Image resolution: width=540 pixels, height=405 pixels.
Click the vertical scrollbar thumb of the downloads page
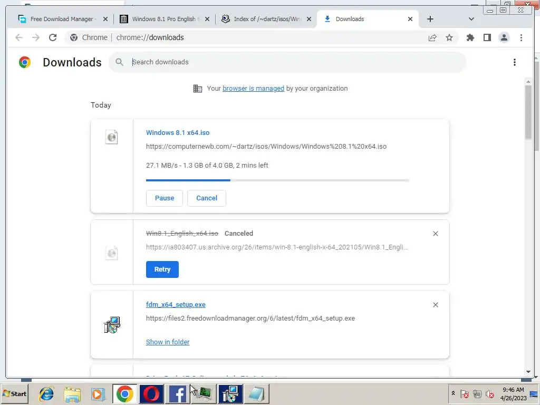point(528,112)
